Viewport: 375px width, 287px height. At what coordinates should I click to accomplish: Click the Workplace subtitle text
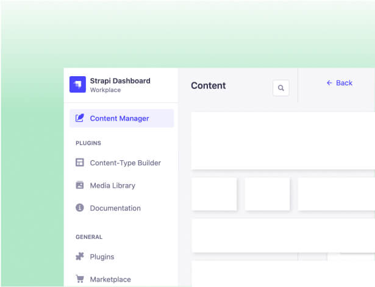pos(105,90)
